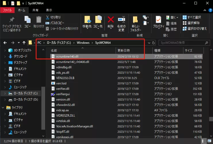Switch to the Share tab
Screen dimensions: 213x144
(x=35, y=10)
